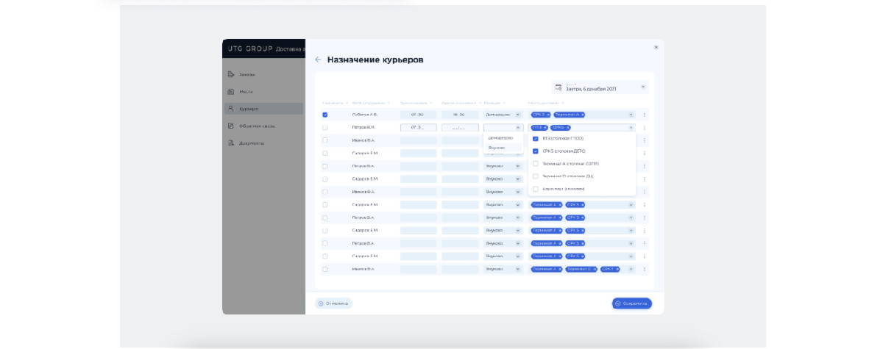
Task: Expand the date dropdown Завтра, 6 декабря 2021
Action: [643, 87]
